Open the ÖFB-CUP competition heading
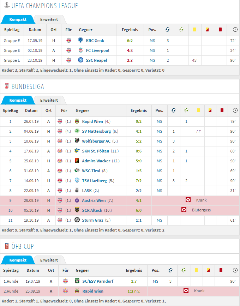 point(23,246)
